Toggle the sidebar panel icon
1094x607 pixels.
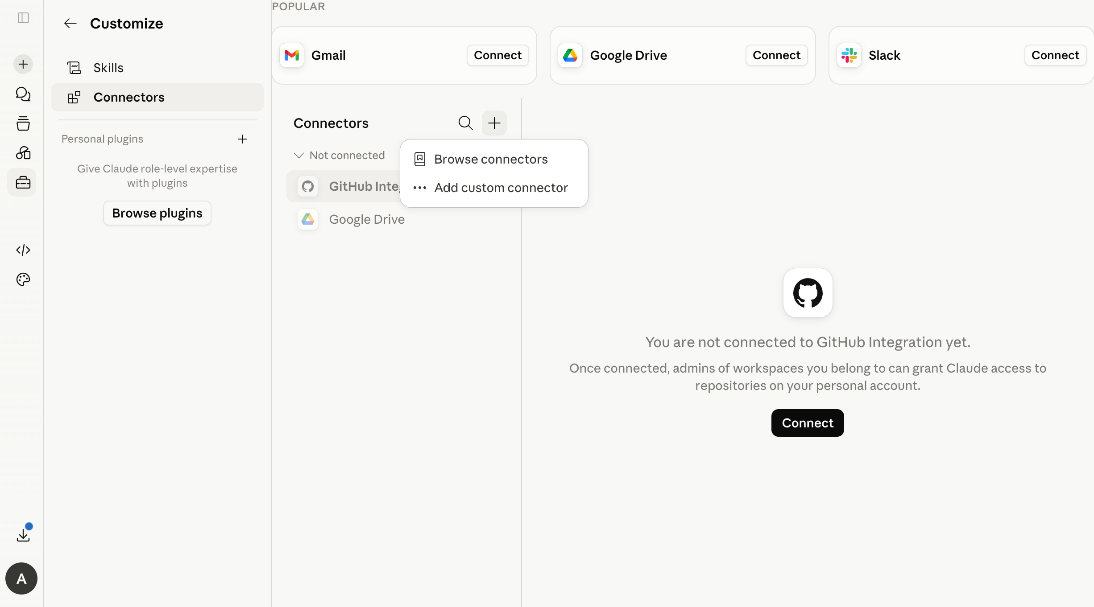[x=23, y=18]
